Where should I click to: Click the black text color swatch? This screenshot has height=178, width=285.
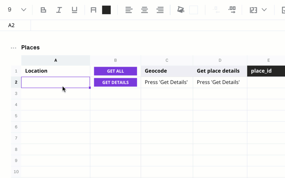pyautogui.click(x=106, y=10)
